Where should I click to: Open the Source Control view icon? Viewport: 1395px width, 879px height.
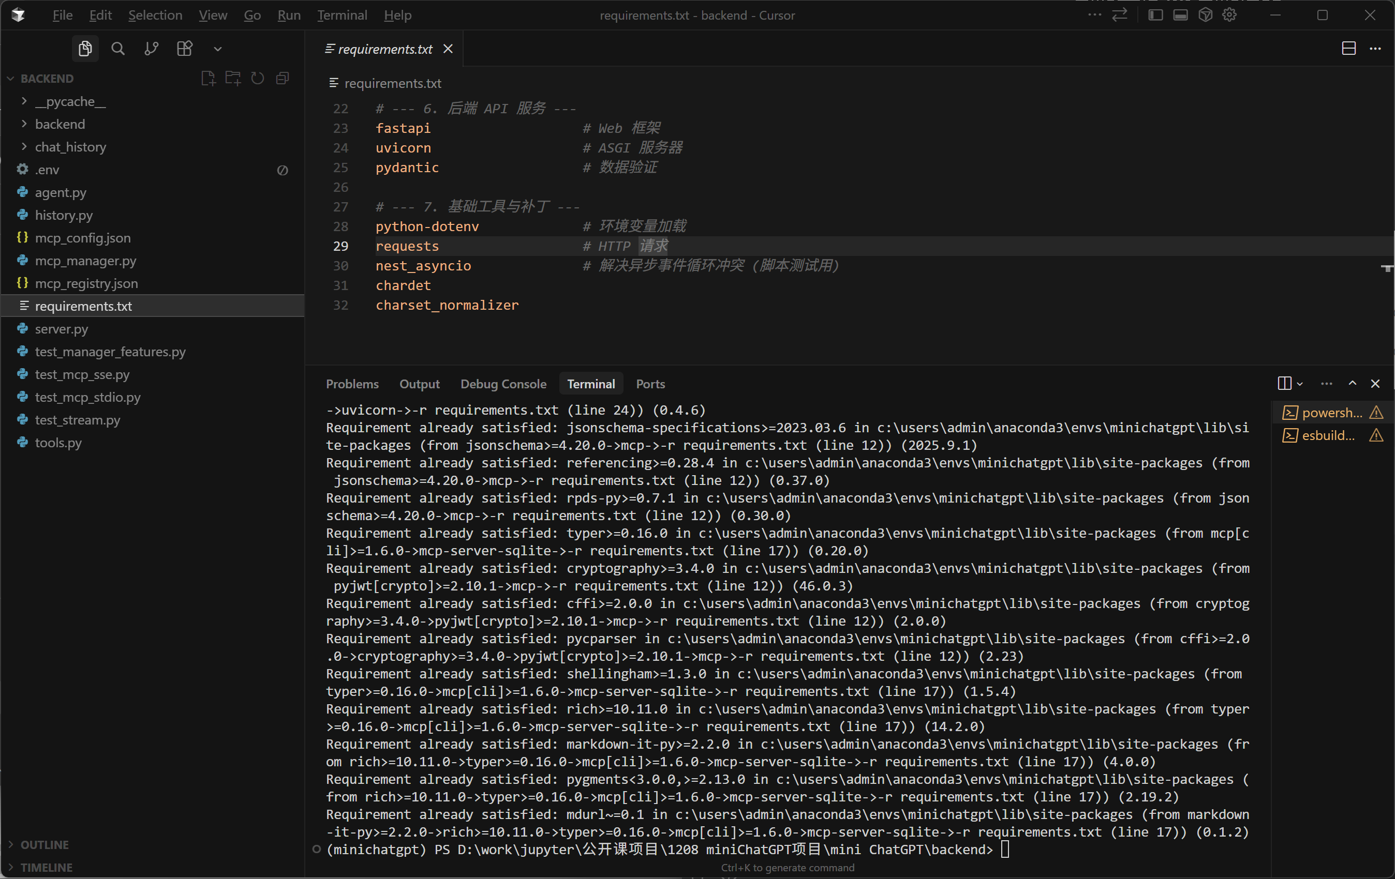click(151, 49)
